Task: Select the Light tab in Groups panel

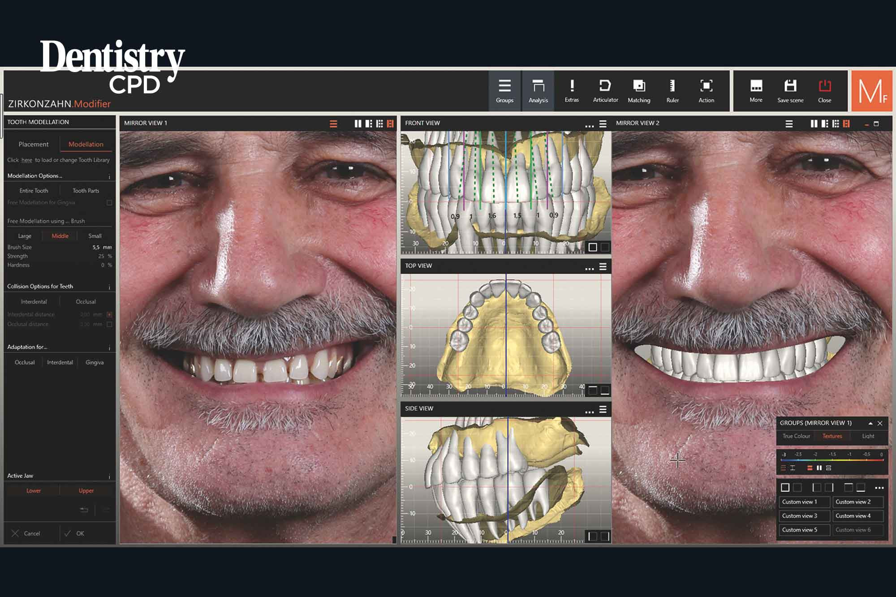Action: pos(868,436)
